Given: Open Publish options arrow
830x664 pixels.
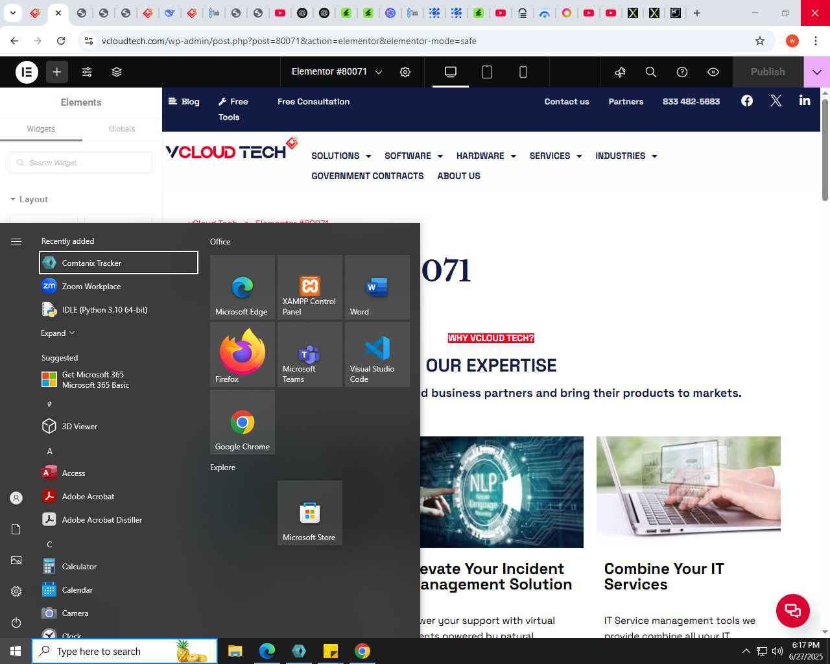Looking at the screenshot, I should [817, 72].
